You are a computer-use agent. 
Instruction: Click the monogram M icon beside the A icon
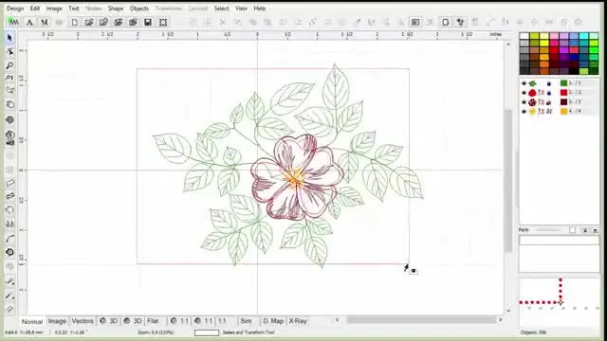coord(45,23)
